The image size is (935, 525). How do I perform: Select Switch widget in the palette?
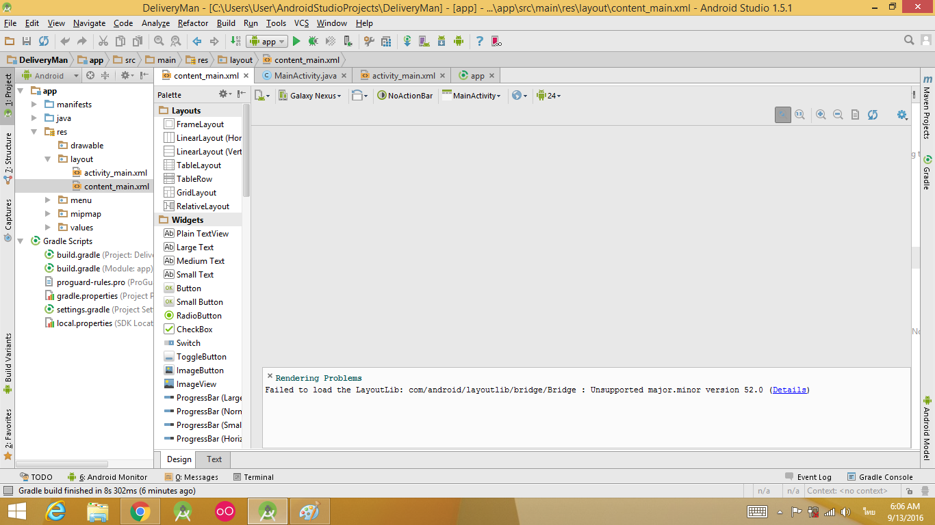pyautogui.click(x=182, y=343)
